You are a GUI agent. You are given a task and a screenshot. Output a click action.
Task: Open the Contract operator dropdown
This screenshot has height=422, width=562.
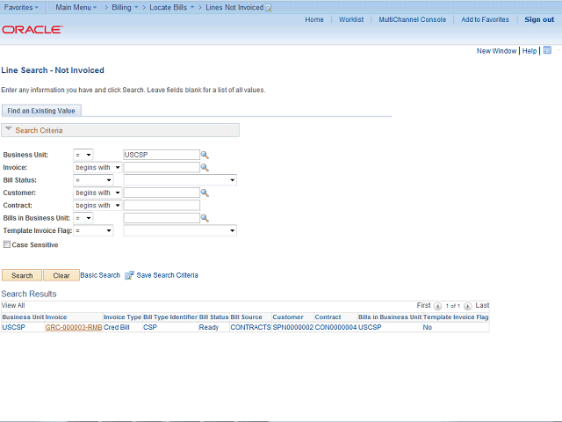97,205
